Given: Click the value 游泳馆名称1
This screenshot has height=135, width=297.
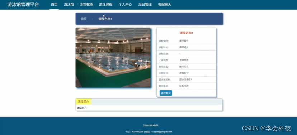Looking at the screenshot, I should (186, 79).
